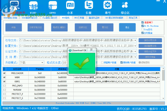Click the robot logo of 刷机帮维修助手
Image resolution: width=167 pixels, height=111 pixels.
click(14, 5)
